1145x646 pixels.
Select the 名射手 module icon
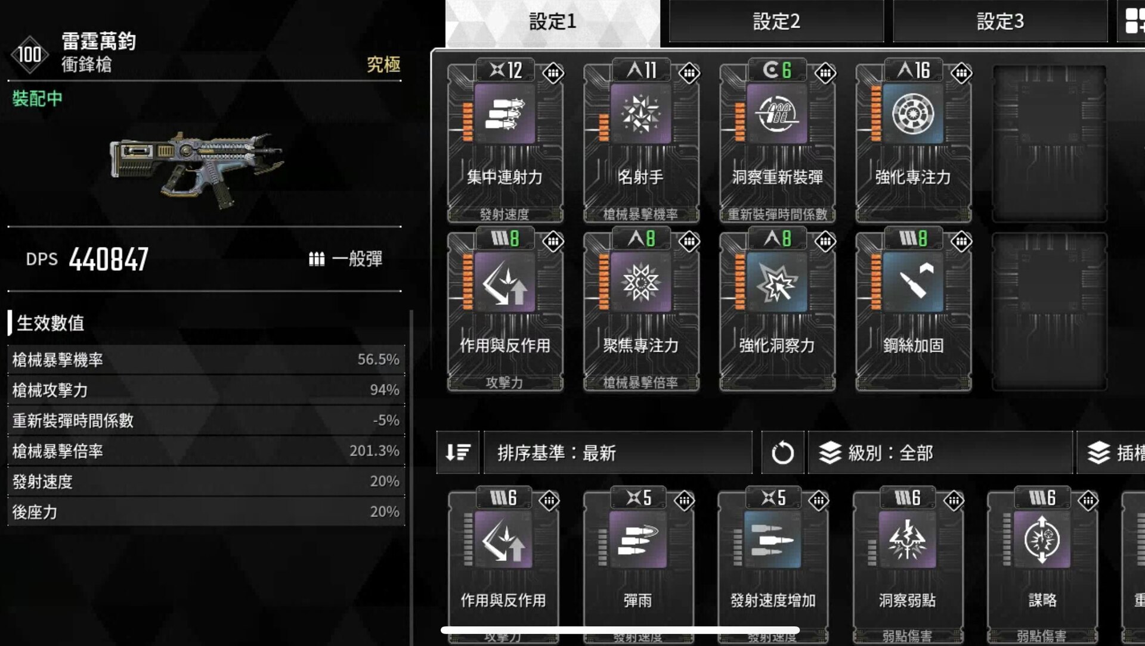[x=640, y=114]
